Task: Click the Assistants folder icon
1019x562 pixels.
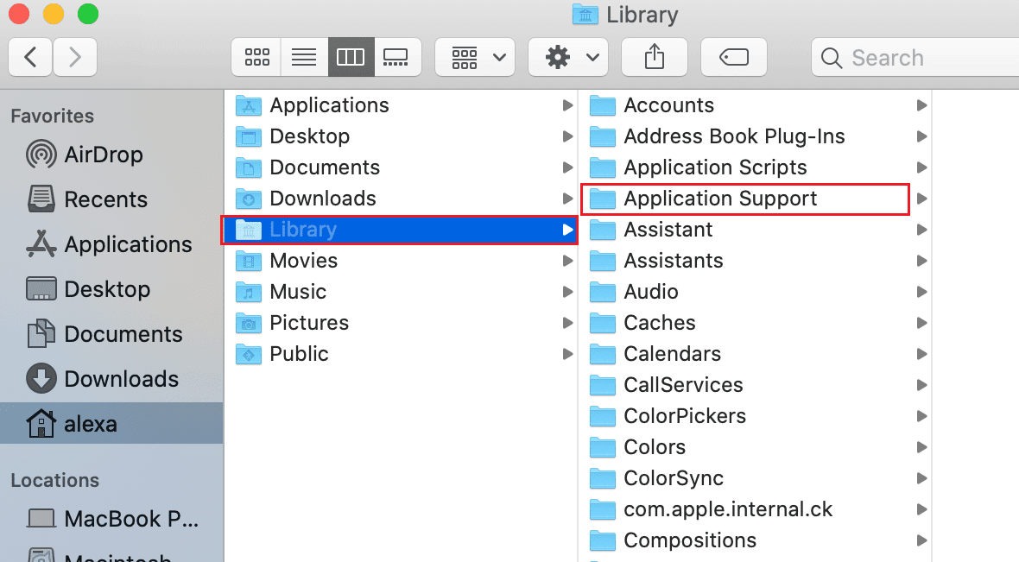Action: point(603,261)
